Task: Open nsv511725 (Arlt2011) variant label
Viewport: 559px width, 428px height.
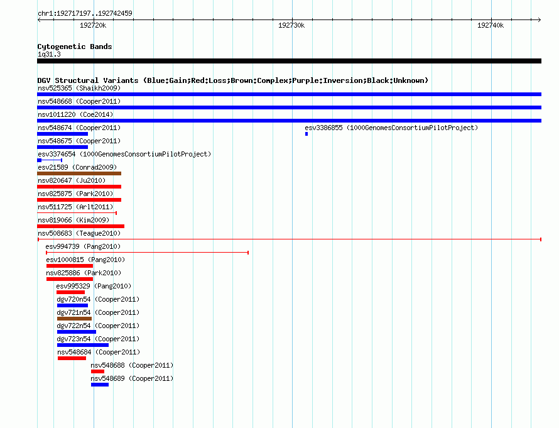Action: coord(75,207)
